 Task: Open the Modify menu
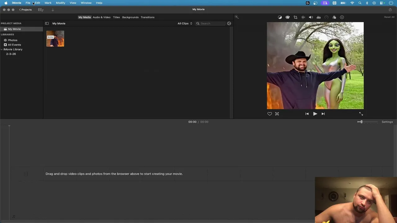point(60,3)
